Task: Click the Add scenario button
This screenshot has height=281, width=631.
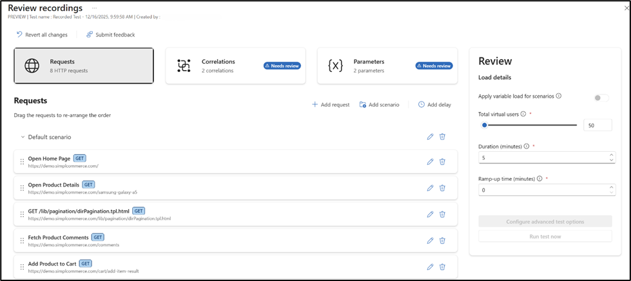Action: click(x=379, y=104)
